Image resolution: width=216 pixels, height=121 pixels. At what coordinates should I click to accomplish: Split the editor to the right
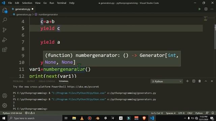[206, 9]
